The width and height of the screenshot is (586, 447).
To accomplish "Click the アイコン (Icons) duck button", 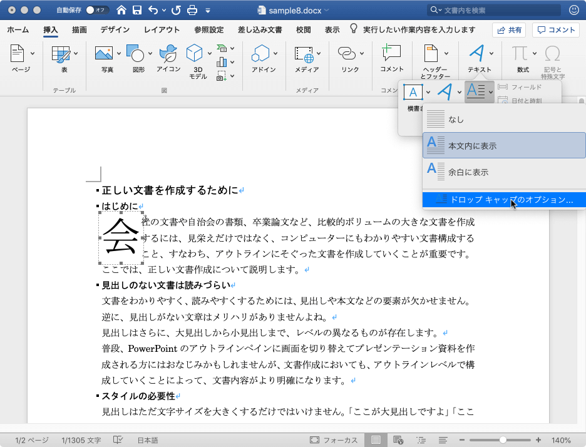I will 168,54.
